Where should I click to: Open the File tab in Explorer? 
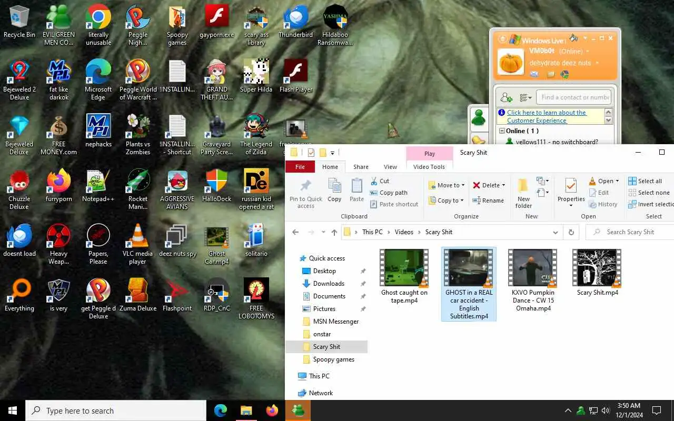(x=300, y=167)
